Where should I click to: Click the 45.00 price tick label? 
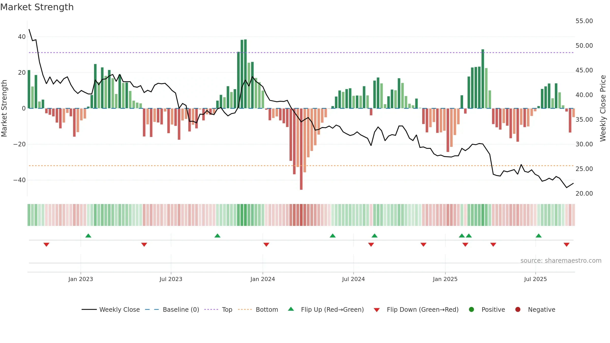click(x=584, y=70)
